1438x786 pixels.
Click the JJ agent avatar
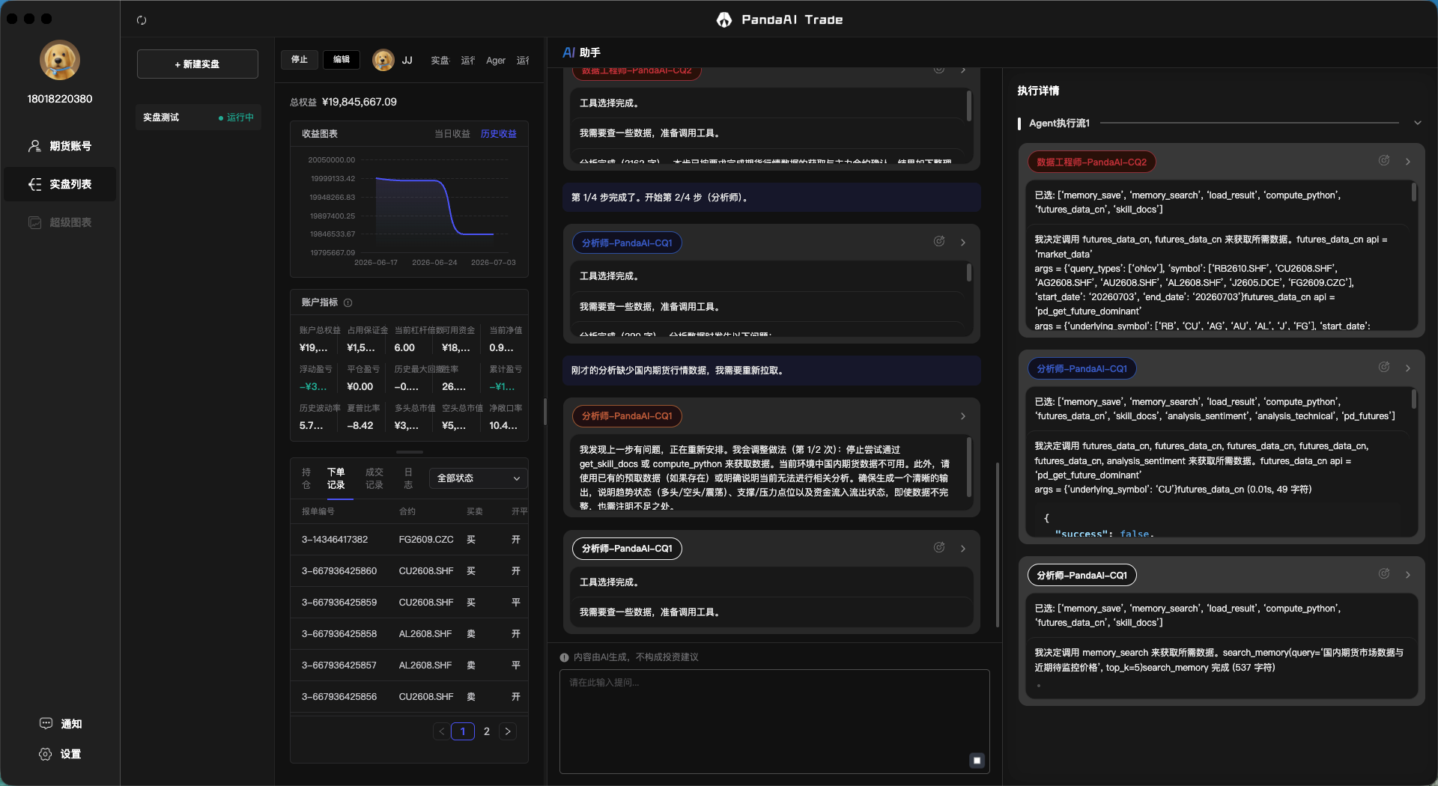point(383,60)
